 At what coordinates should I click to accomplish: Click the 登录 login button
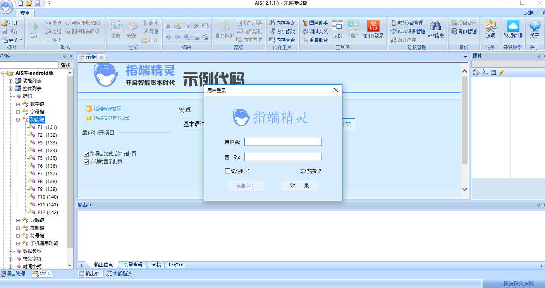(x=300, y=186)
